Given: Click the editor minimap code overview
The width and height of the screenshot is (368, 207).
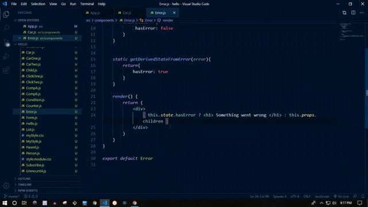Looking at the screenshot, I should pyautogui.click(x=352, y=32).
